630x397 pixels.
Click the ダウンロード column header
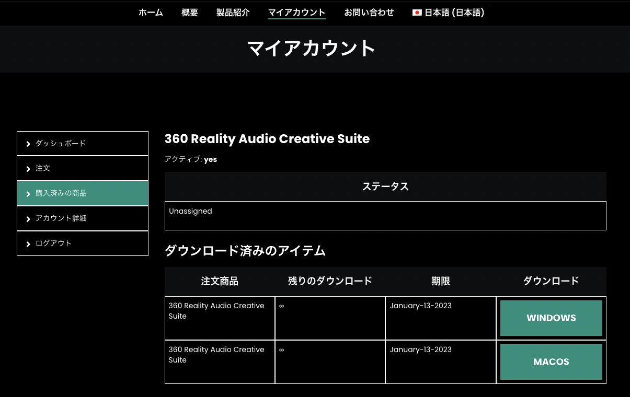(551, 282)
